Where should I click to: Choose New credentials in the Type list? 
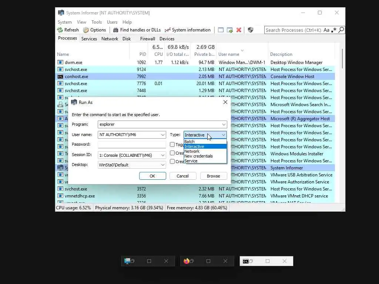click(205, 156)
